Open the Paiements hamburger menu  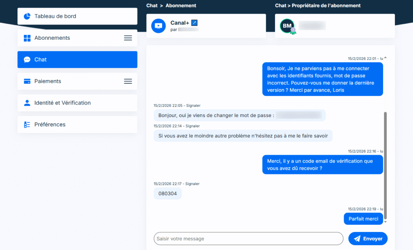click(x=128, y=81)
